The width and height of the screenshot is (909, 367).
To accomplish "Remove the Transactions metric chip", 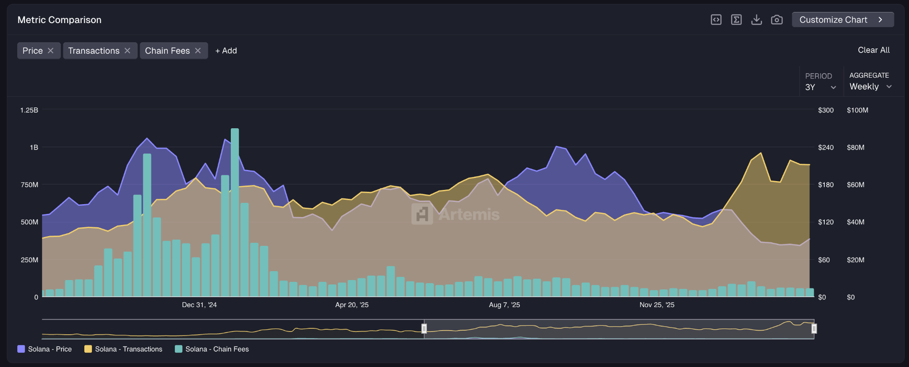I will [x=127, y=51].
